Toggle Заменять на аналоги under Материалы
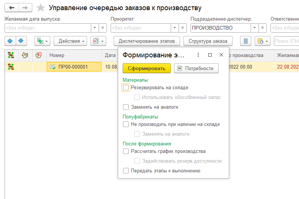The height and width of the screenshot is (199, 299). click(126, 107)
